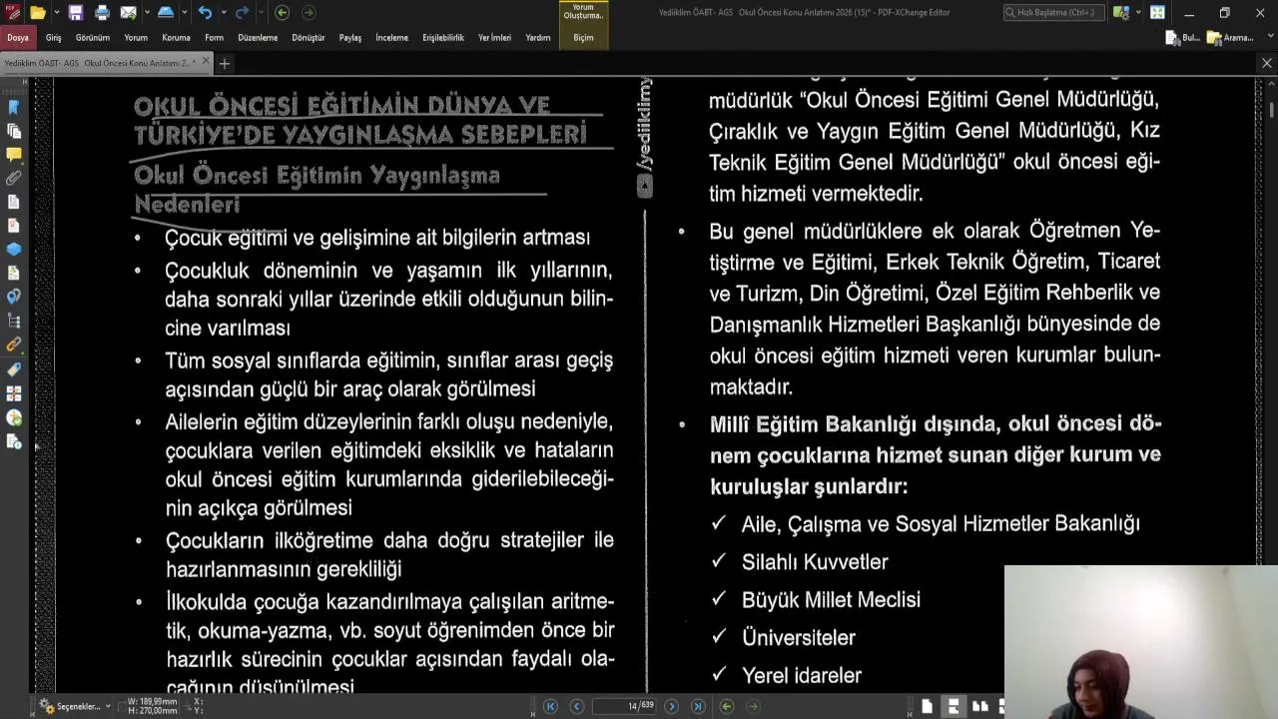Viewport: 1278px width, 719px height.
Task: Click the Arama search button
Action: (x=1230, y=37)
